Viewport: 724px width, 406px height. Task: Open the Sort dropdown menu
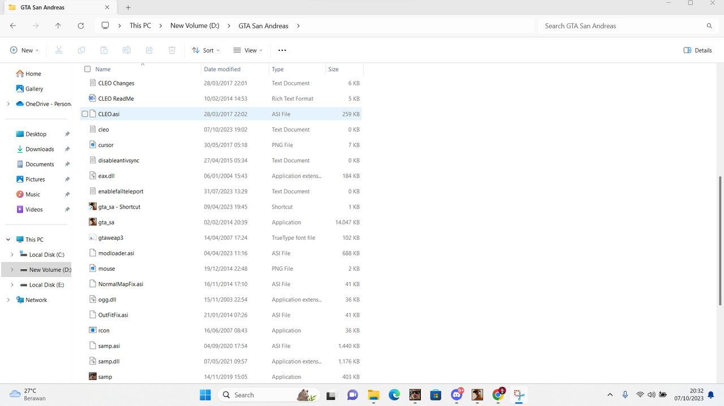205,50
